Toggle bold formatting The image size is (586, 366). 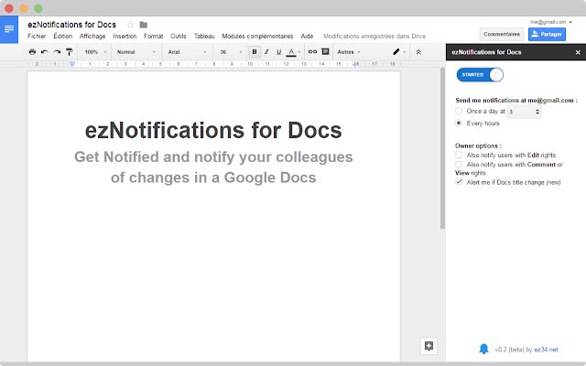tap(255, 52)
